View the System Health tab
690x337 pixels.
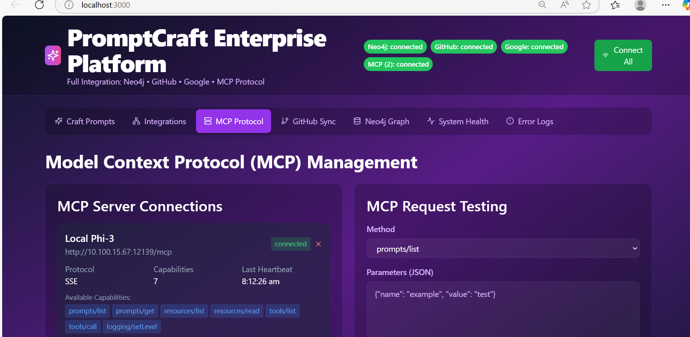pyautogui.click(x=458, y=121)
